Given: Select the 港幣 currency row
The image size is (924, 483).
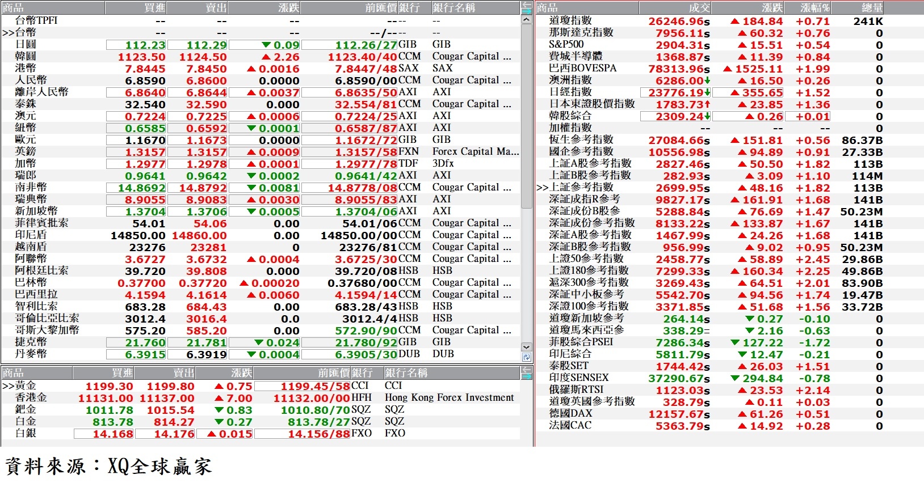Looking at the screenshot, I should point(261,68).
